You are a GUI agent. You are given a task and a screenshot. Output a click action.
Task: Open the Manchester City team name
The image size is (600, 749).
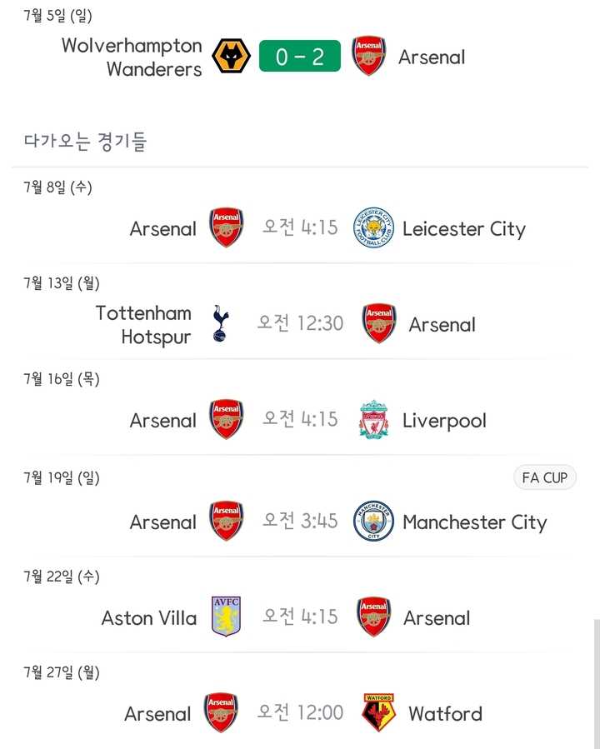point(474,522)
